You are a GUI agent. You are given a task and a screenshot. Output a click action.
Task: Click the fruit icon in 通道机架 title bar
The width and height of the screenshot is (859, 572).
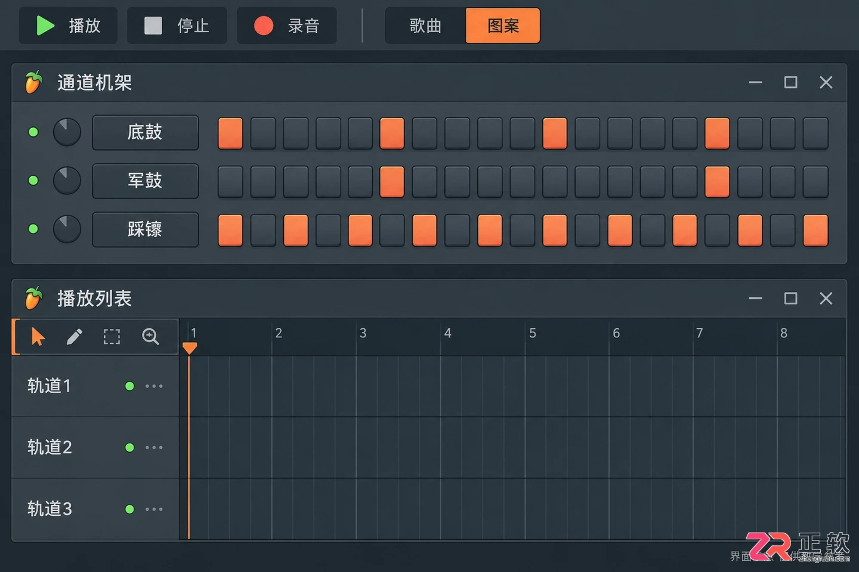[x=34, y=82]
